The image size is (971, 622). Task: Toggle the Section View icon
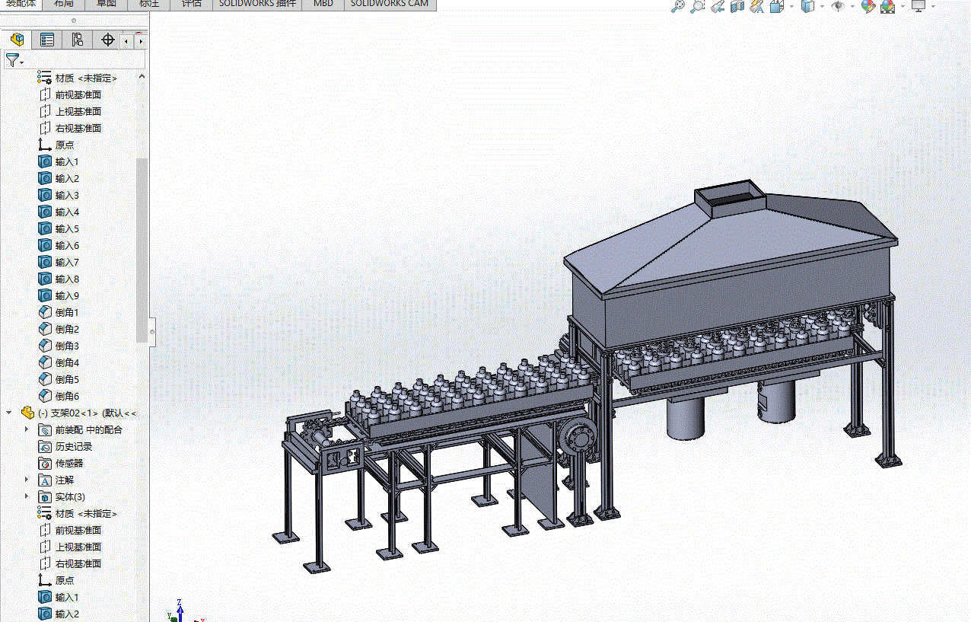tap(737, 6)
